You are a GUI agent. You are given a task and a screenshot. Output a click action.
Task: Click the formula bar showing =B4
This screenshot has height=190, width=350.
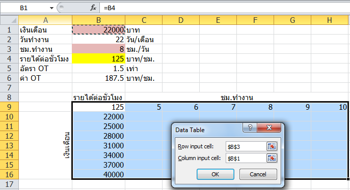pyautogui.click(x=225, y=8)
